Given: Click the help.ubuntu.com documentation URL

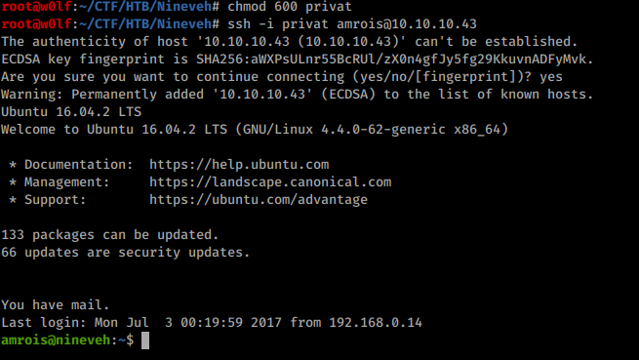Looking at the screenshot, I should pos(239,164).
